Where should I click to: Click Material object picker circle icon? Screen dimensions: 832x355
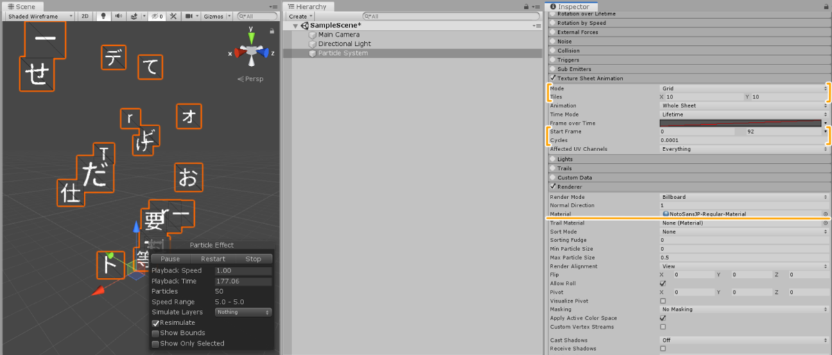[825, 214]
